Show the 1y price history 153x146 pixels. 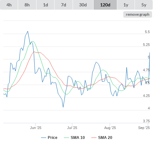pos(126,5)
